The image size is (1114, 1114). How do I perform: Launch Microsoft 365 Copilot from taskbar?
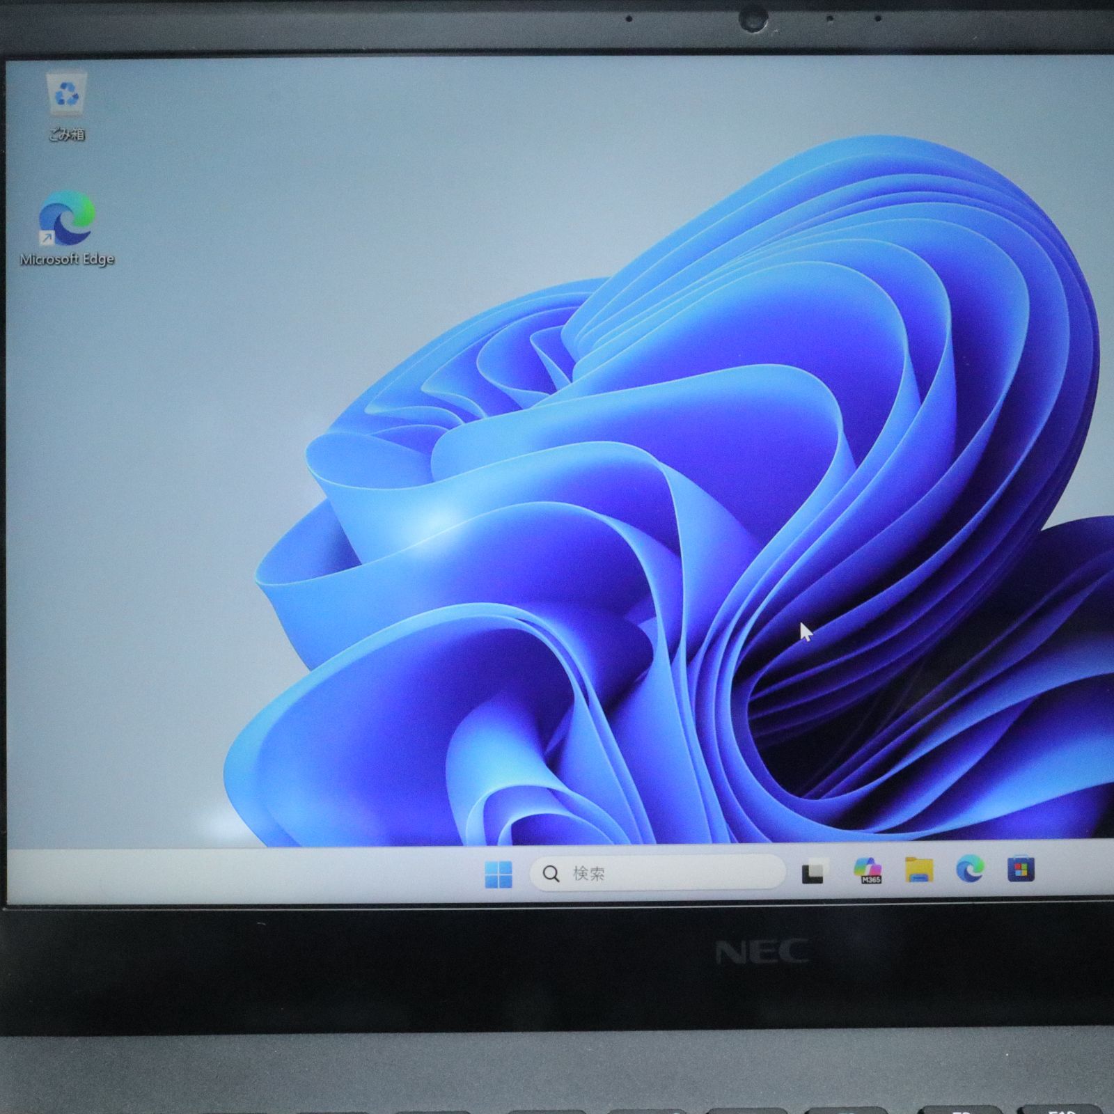point(868,871)
